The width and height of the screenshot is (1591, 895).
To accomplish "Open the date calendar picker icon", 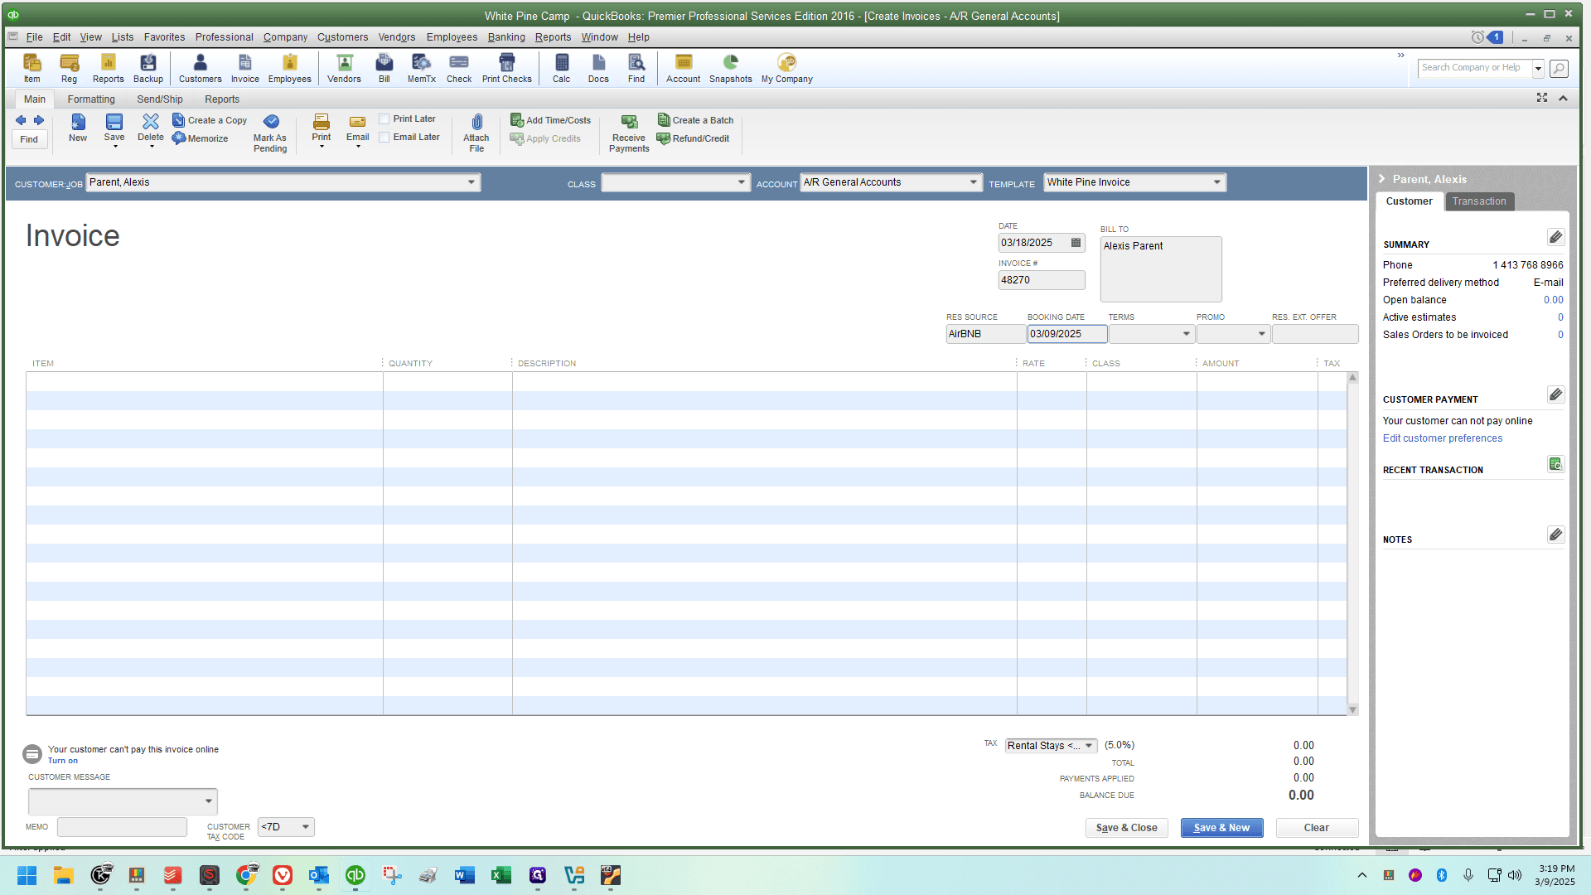I will pos(1076,243).
